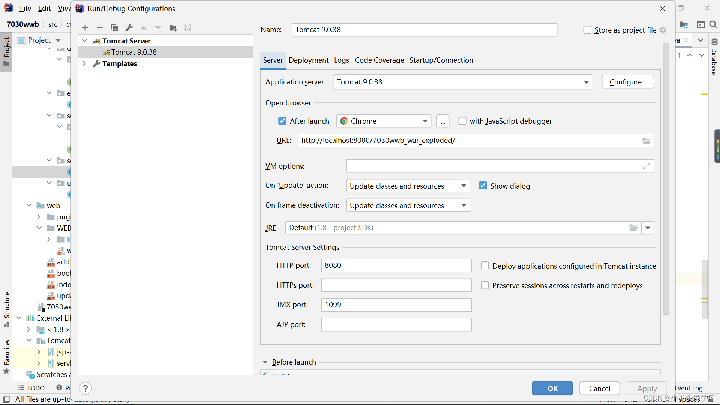Click HTTP port field
Viewport: 720px width, 405px height.
(396, 265)
